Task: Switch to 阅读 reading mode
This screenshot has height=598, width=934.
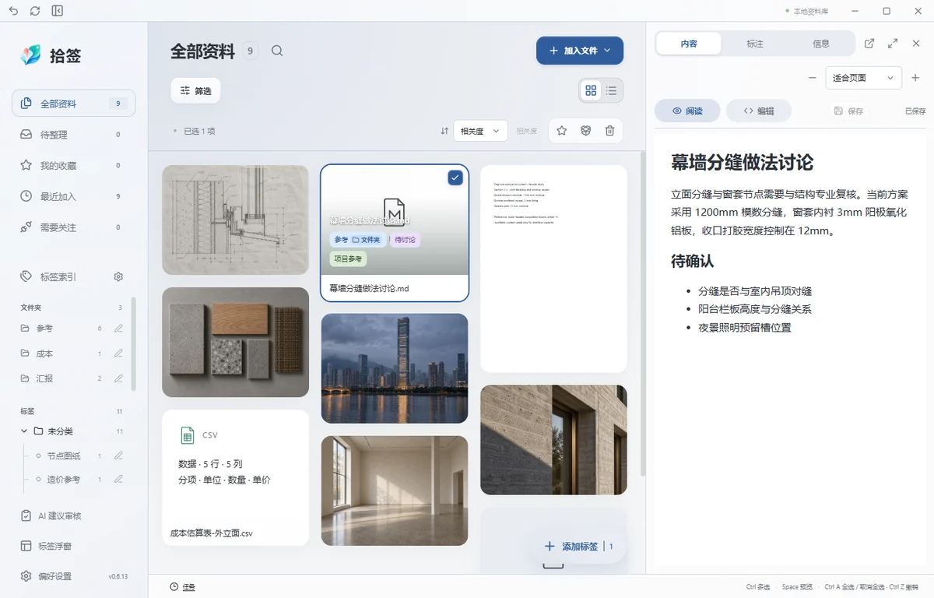Action: click(x=687, y=111)
